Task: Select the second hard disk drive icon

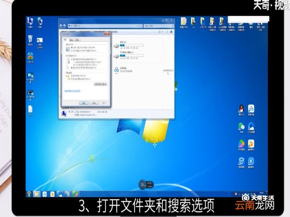Action: pyautogui.click(x=116, y=56)
